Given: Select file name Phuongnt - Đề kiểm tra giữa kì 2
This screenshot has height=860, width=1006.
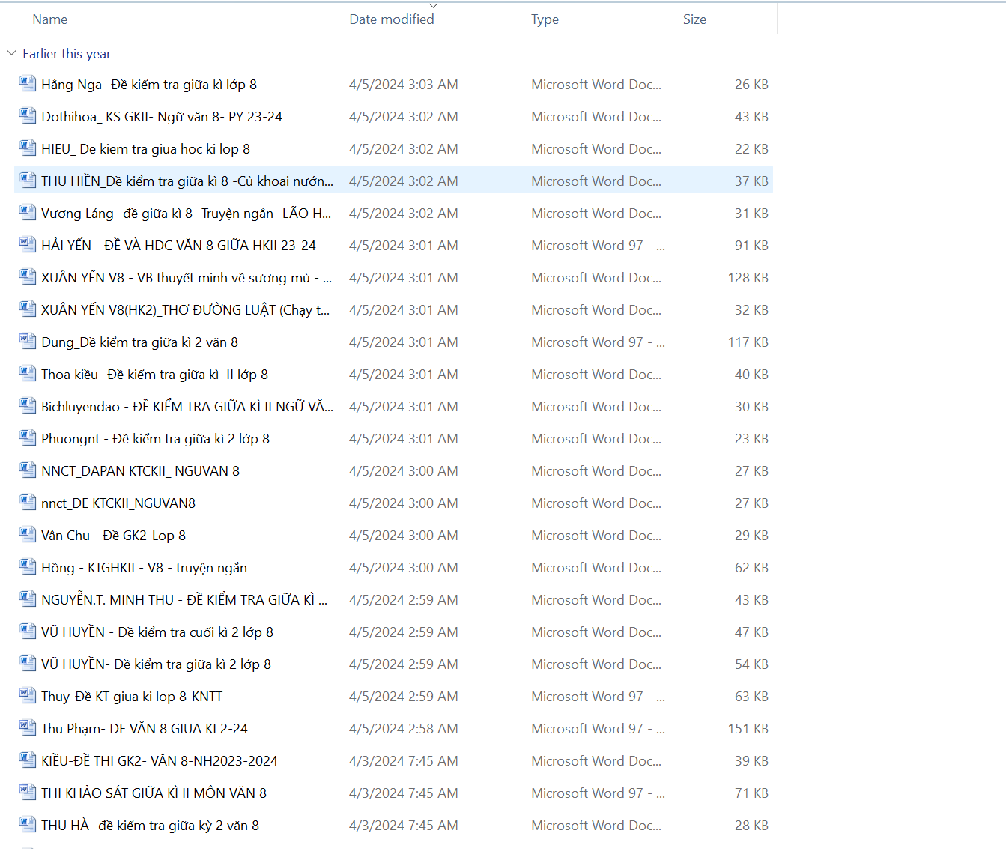Looking at the screenshot, I should pyautogui.click(x=155, y=439).
